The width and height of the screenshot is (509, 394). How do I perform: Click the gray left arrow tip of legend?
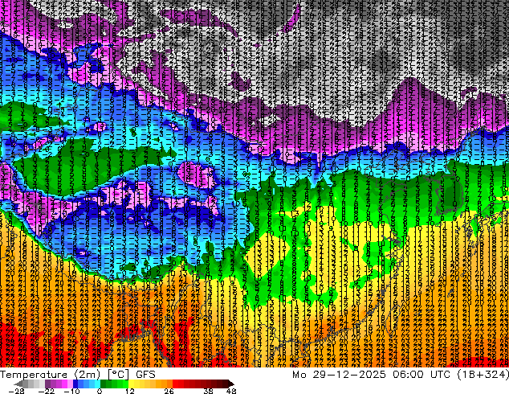[18, 384]
